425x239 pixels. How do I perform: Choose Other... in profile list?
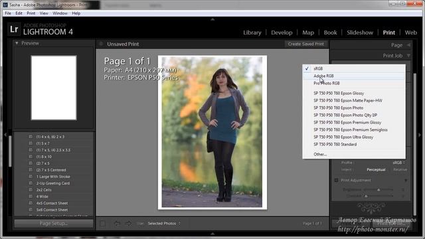click(x=354, y=154)
